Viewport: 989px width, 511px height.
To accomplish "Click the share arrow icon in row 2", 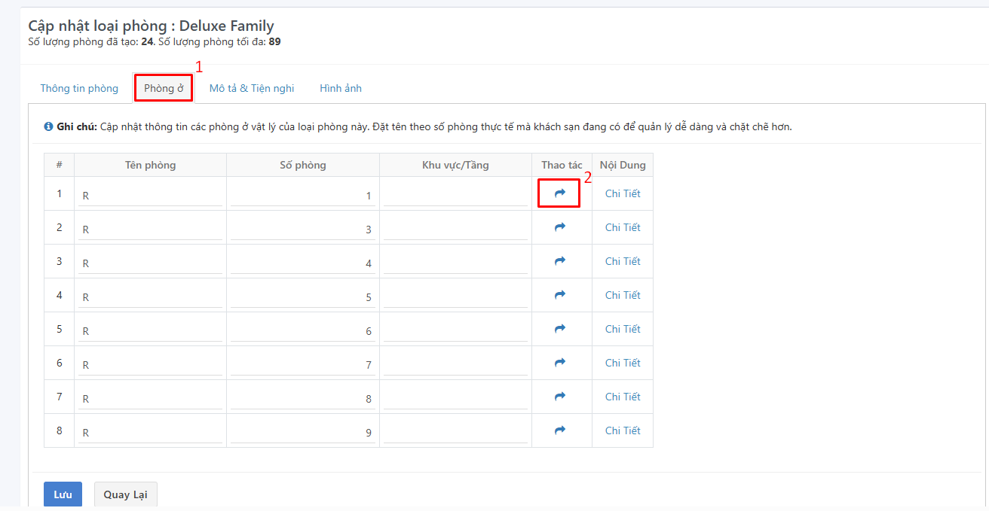I will pyautogui.click(x=559, y=227).
